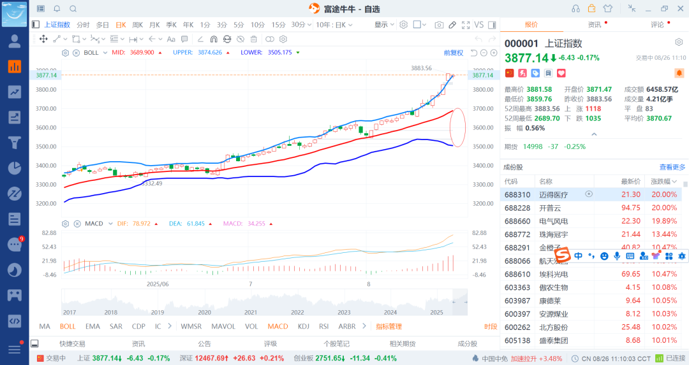Open the 10年: 日K range dropdown
The height and width of the screenshot is (365, 689).
click(335, 25)
